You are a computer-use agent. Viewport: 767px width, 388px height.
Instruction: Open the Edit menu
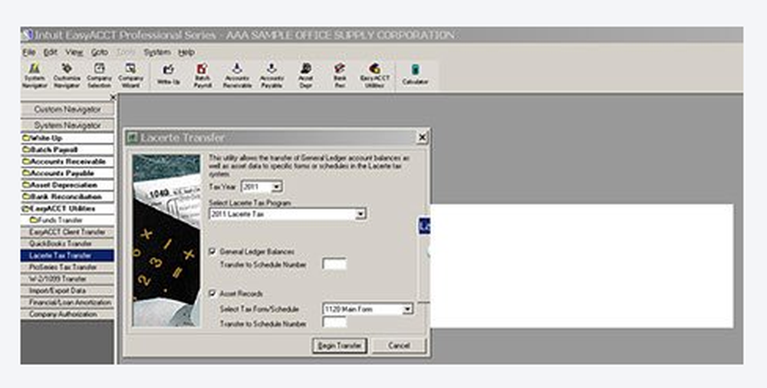[51, 52]
